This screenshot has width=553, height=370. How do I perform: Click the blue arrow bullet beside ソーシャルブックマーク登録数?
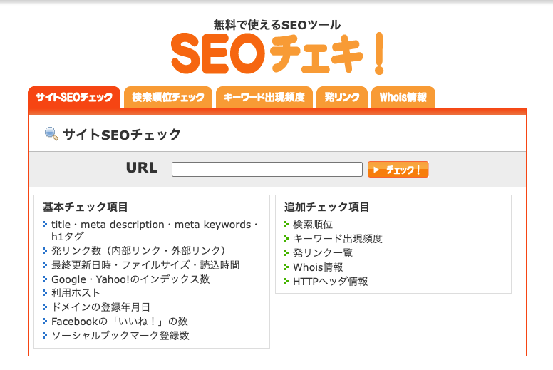pyautogui.click(x=45, y=336)
